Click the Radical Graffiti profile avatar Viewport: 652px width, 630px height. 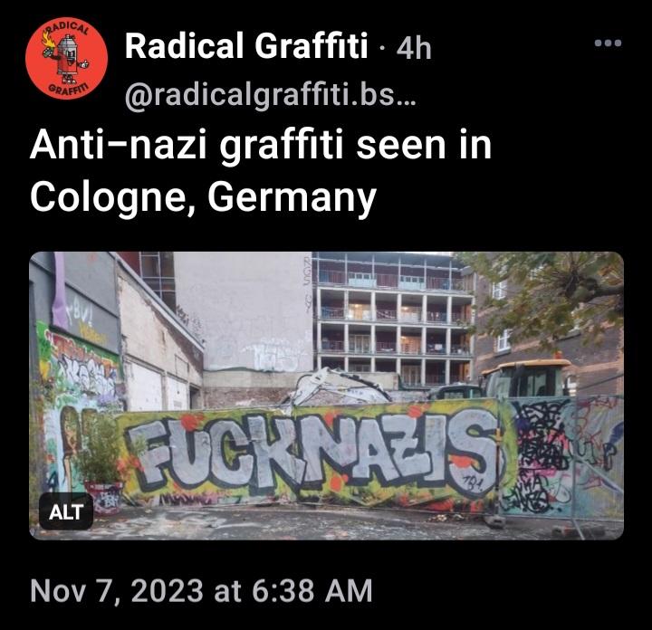click(x=66, y=58)
